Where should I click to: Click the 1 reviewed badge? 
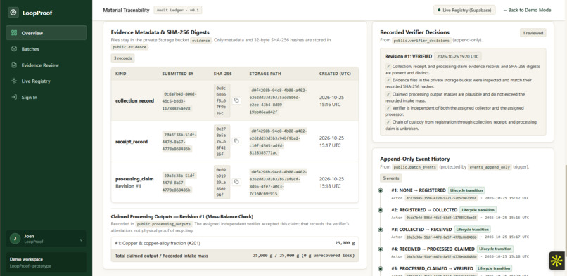click(533, 33)
